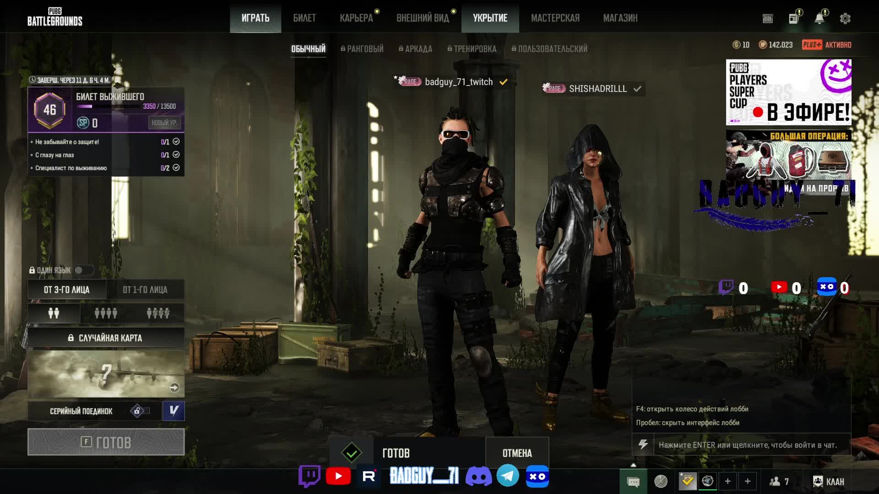879x494 pixels.
Task: Open the КЛАН button
Action: pos(829,481)
